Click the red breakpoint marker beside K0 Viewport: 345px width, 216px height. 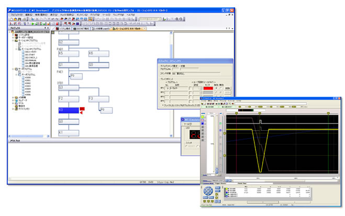[82, 109]
